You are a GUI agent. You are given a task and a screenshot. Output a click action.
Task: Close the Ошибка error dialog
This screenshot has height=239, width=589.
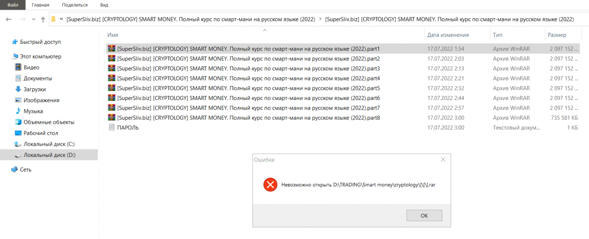click(x=443, y=159)
